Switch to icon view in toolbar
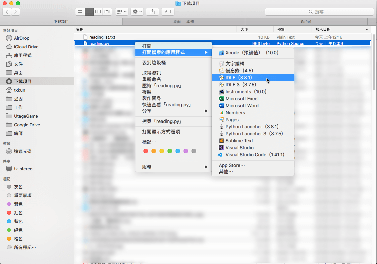This screenshot has height=264, width=377. point(80,12)
